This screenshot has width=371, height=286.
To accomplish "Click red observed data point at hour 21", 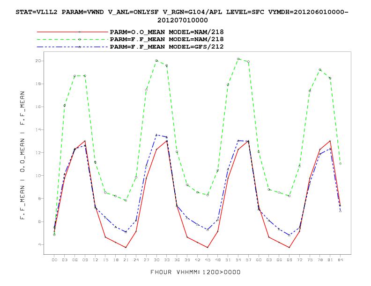I will pos(126,247).
